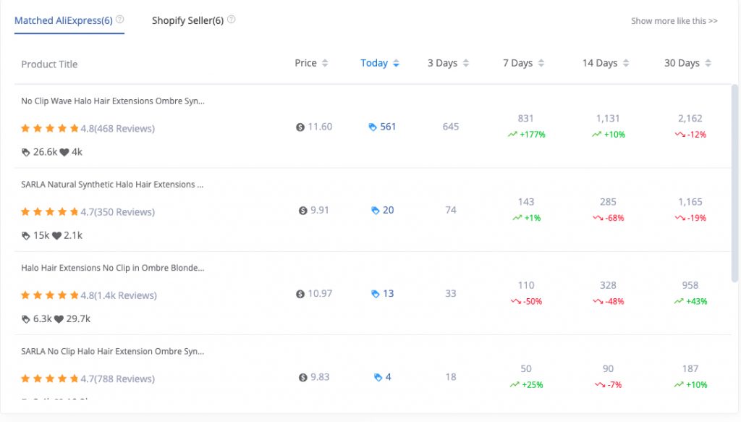Screen dimensions: 741x422
Task: Click the heart icon beside 29.7k
Action: [59, 319]
